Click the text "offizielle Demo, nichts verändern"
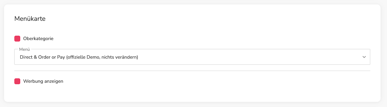The width and height of the screenshot is (387, 107). pyautogui.click(x=103, y=57)
